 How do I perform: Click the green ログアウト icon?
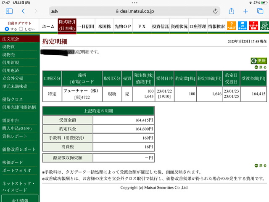[264, 26]
